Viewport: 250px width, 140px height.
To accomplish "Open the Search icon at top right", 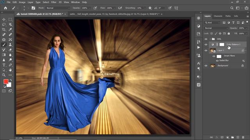I will 232,8.
